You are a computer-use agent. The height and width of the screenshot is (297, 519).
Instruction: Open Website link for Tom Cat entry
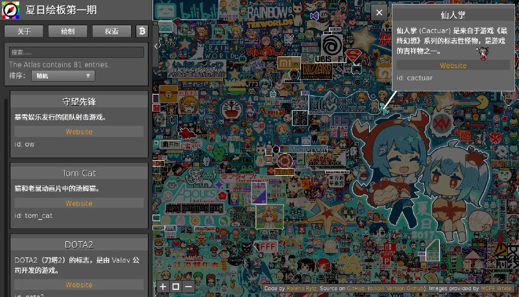[x=79, y=203]
